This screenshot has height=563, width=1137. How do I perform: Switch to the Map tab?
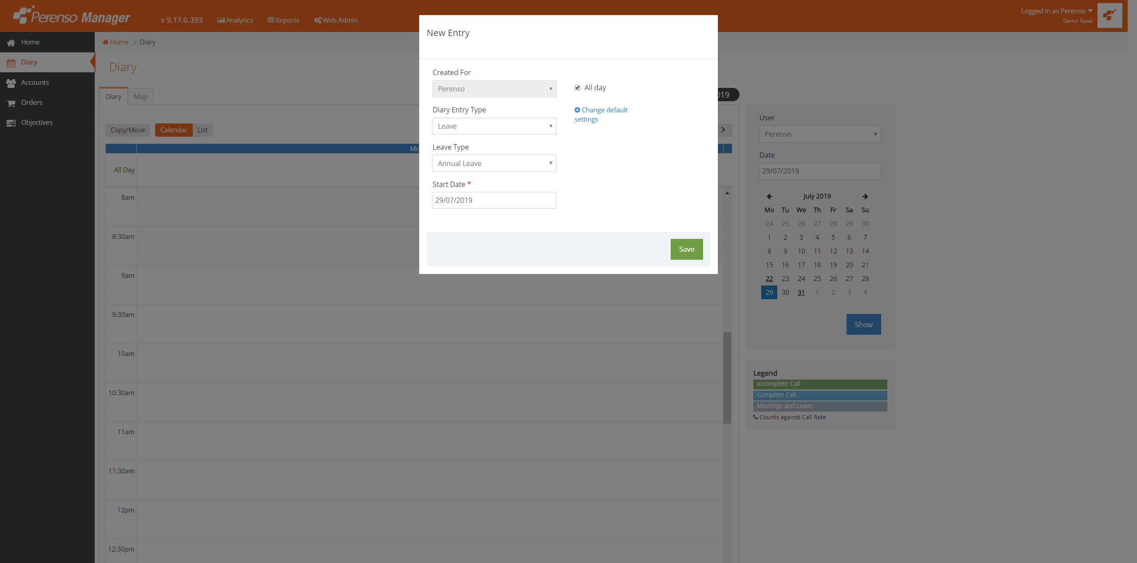coord(140,97)
